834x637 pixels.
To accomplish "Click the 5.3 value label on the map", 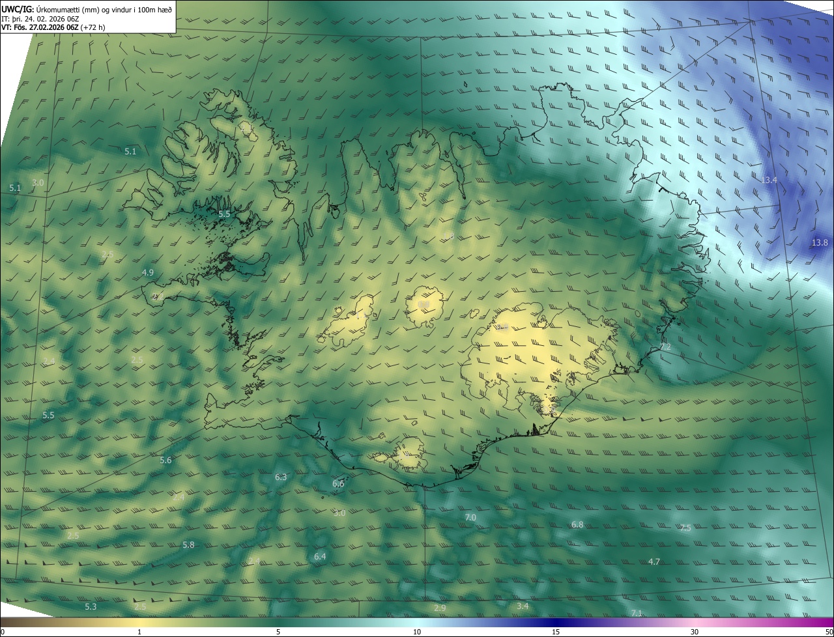I will [91, 607].
